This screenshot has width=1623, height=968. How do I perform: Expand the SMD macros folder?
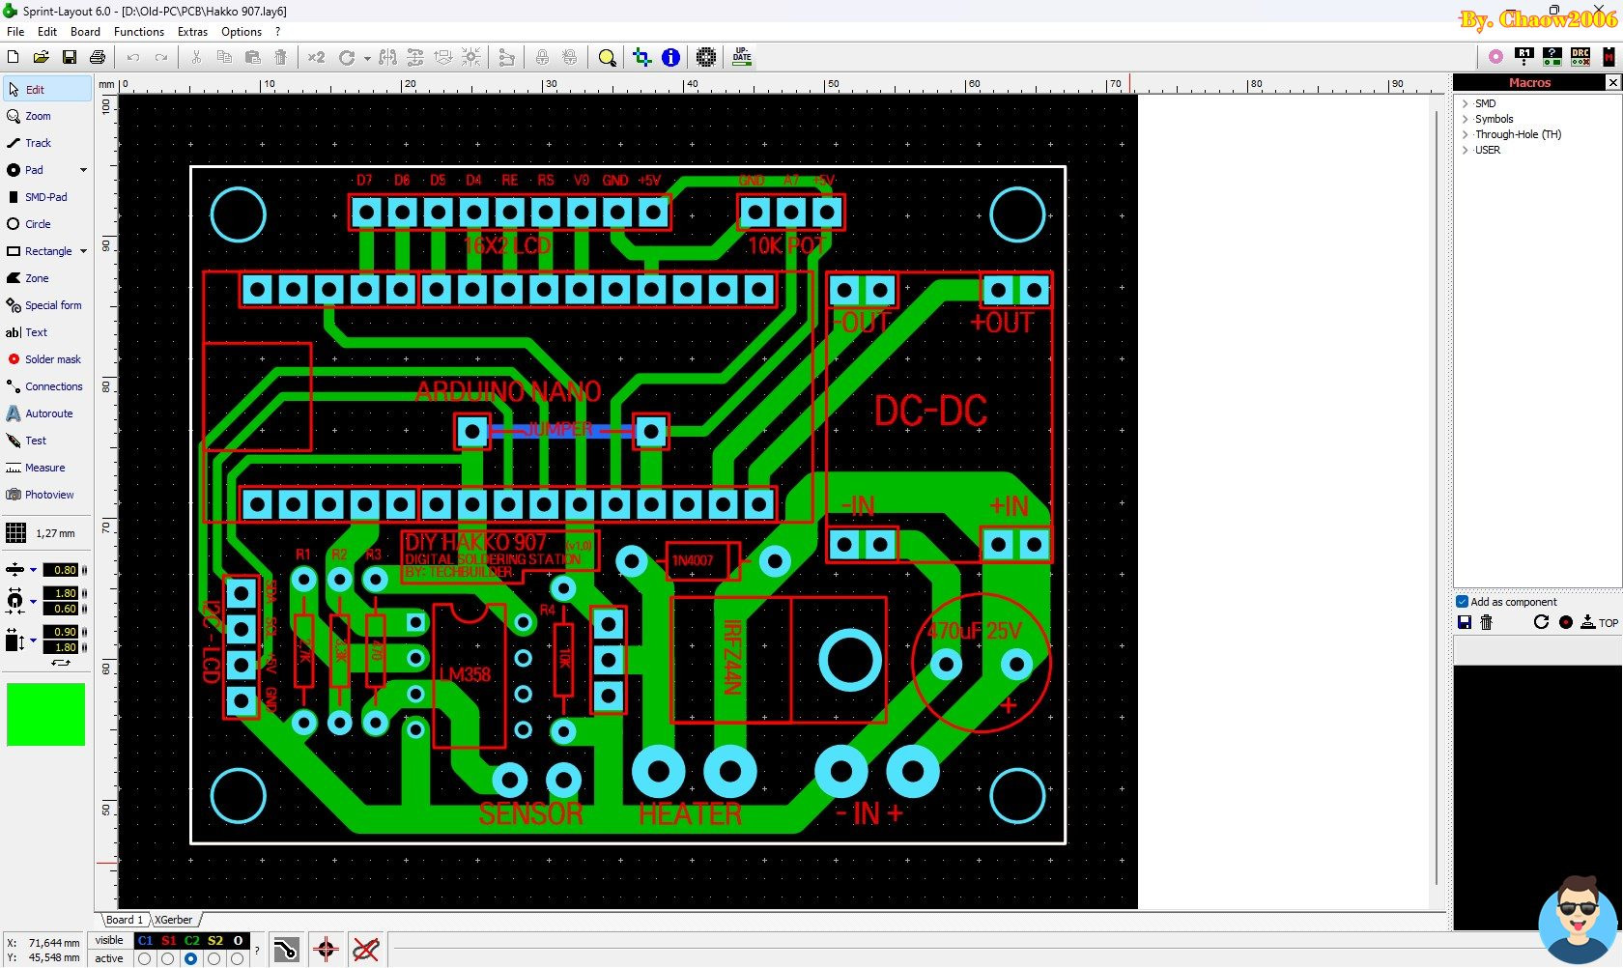[1466, 103]
